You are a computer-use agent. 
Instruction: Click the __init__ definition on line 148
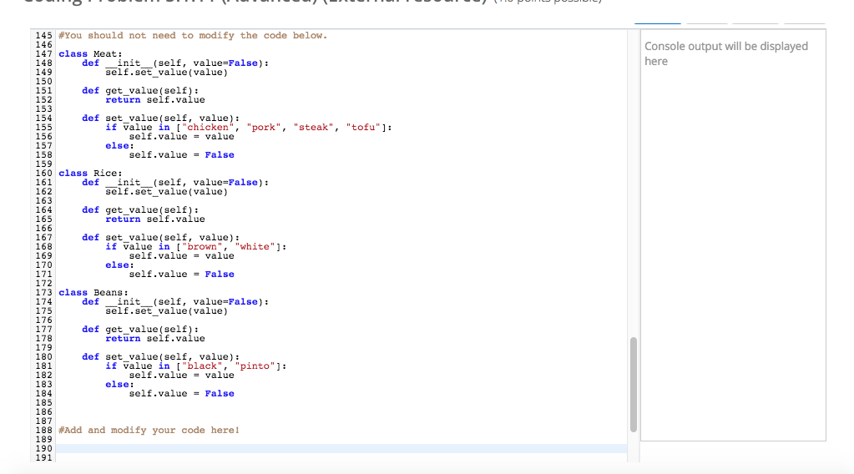pyautogui.click(x=175, y=63)
